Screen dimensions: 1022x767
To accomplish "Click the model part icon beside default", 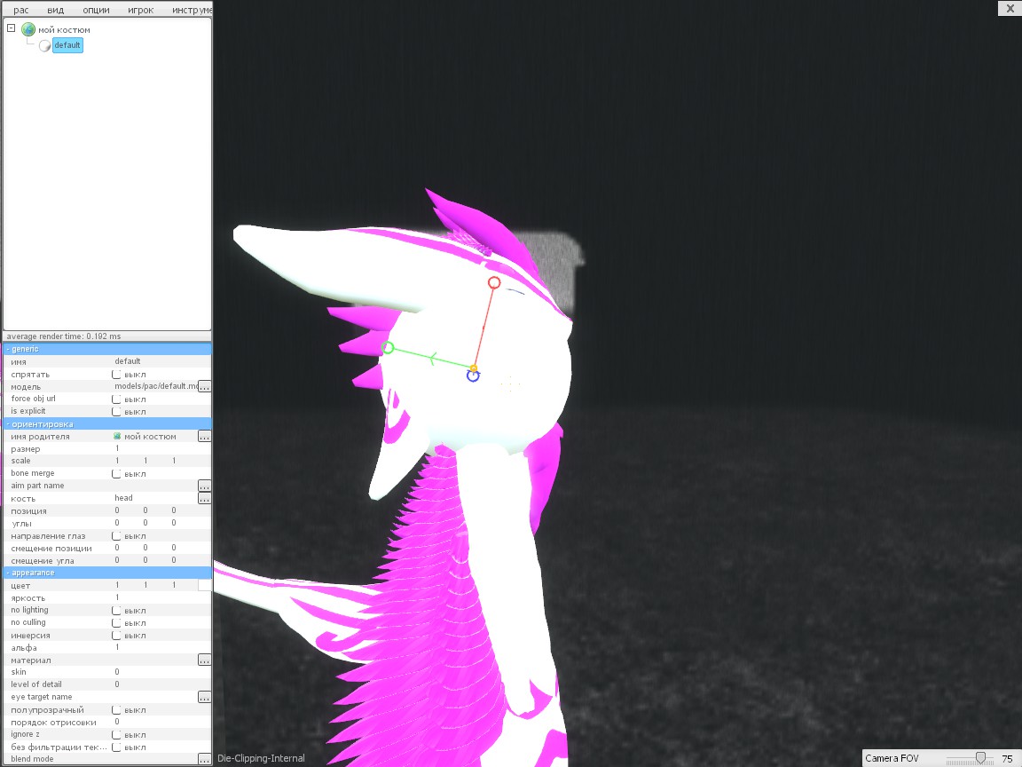I will click(x=45, y=45).
